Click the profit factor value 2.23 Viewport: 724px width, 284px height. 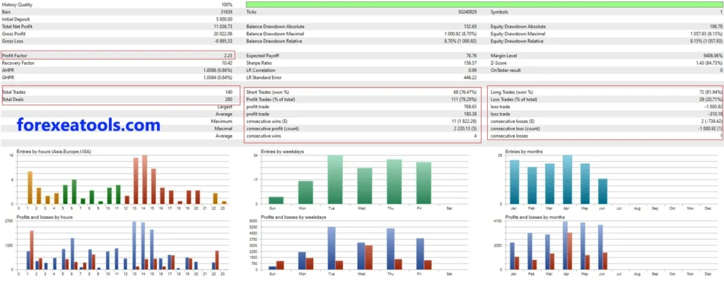228,56
